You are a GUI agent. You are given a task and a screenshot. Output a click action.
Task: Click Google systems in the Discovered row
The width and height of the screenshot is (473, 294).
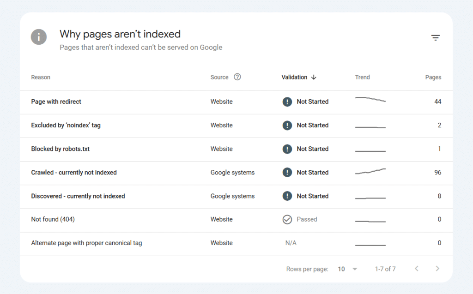[233, 196]
